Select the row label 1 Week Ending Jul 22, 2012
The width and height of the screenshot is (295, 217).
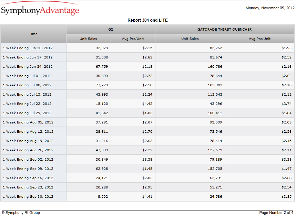[x=27, y=104]
